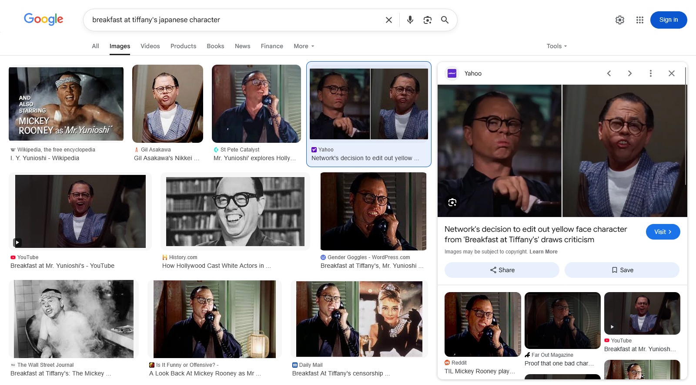Click the Google logo
This screenshot has height=385, width=696.
pyautogui.click(x=43, y=19)
